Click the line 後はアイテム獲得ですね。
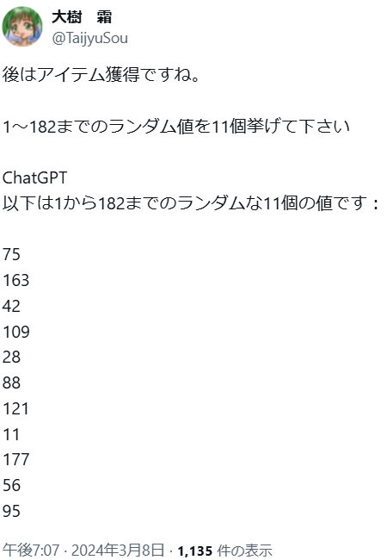Screen dimensions: 387x560 coord(101,75)
